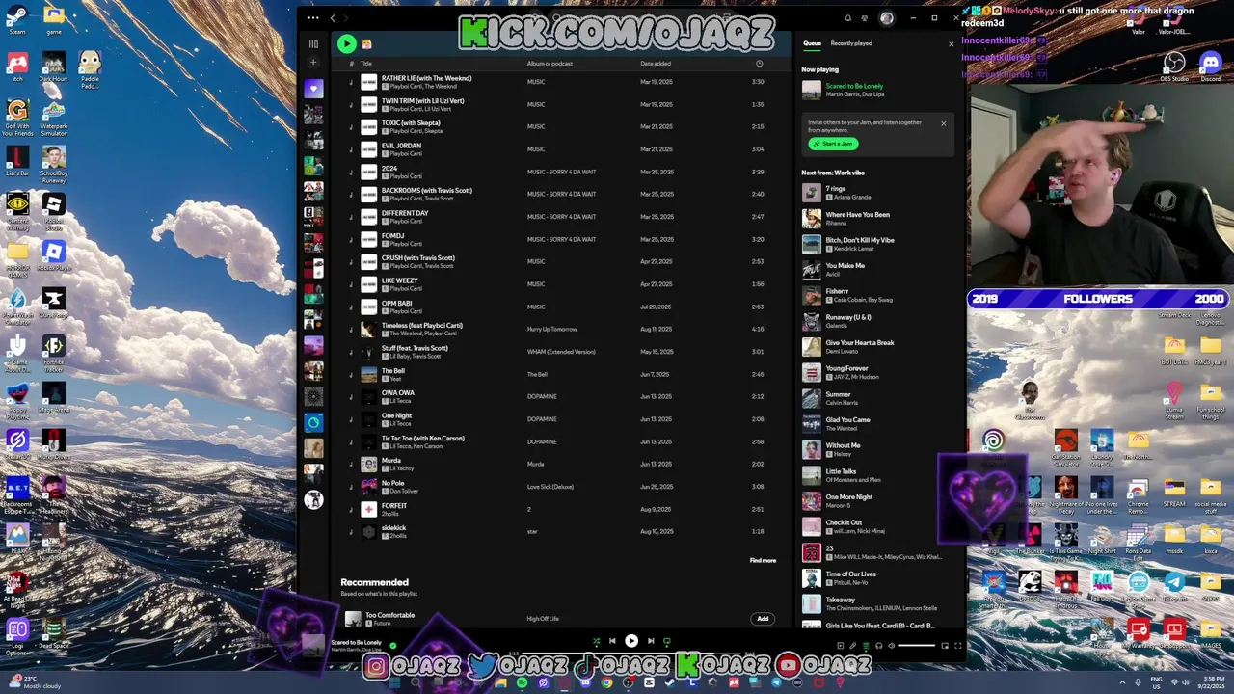
Task: Open lyrics microphone icon in player bar
Action: coord(852,646)
